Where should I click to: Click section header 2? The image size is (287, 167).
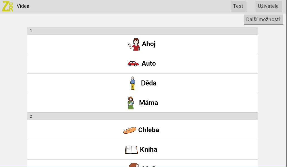tap(142, 116)
